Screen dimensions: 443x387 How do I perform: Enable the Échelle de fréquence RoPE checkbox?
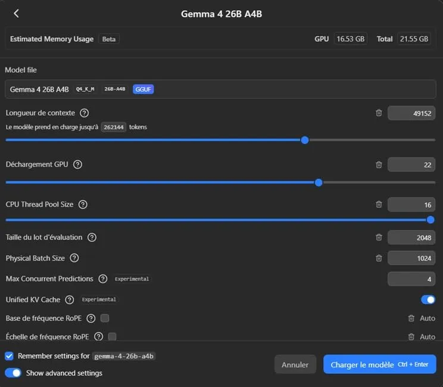(x=112, y=337)
